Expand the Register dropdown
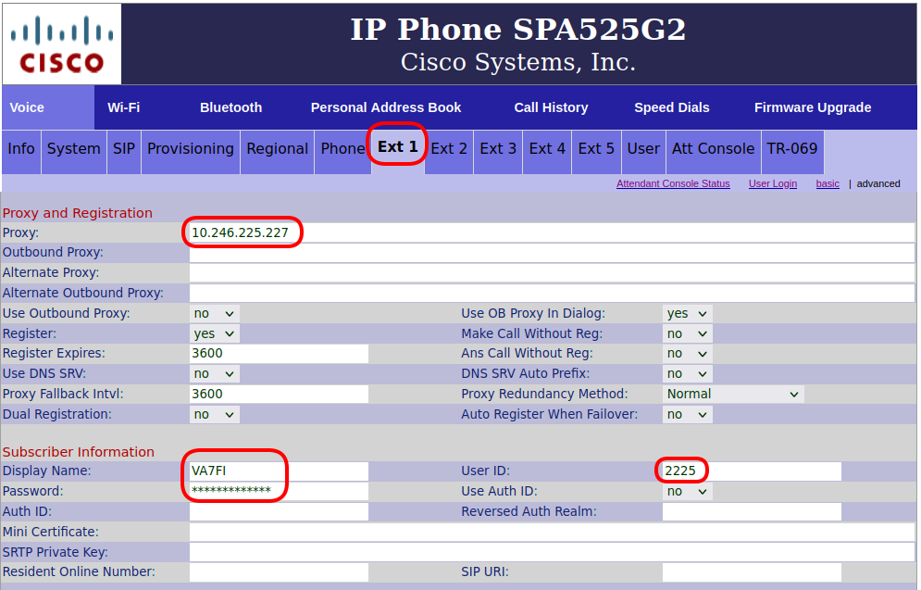 (214, 333)
